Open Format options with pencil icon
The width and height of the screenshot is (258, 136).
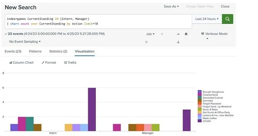(49, 63)
